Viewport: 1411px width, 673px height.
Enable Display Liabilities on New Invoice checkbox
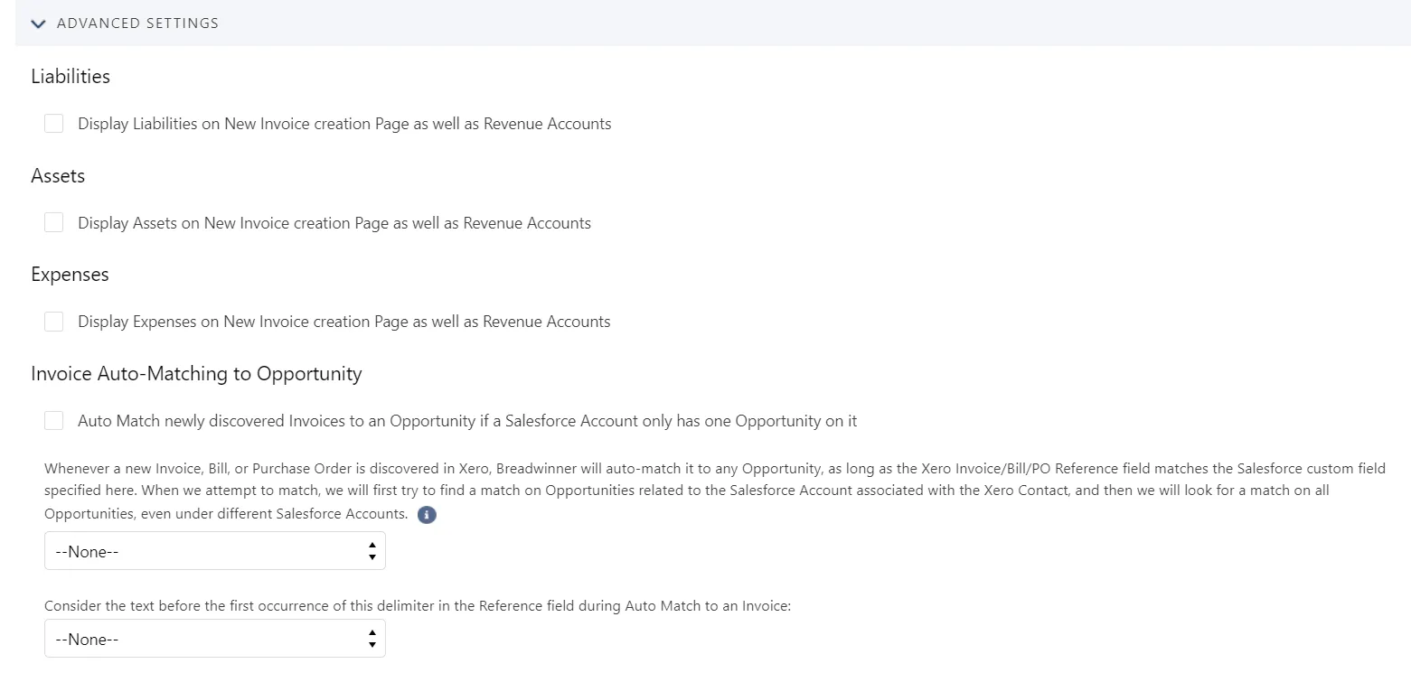click(54, 124)
